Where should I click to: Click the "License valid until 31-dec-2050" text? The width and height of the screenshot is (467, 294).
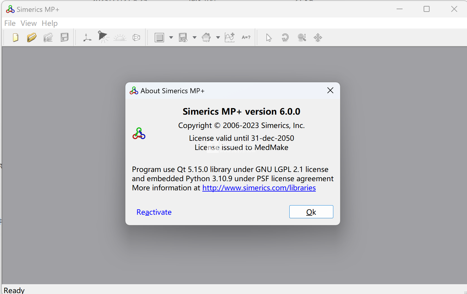242,138
